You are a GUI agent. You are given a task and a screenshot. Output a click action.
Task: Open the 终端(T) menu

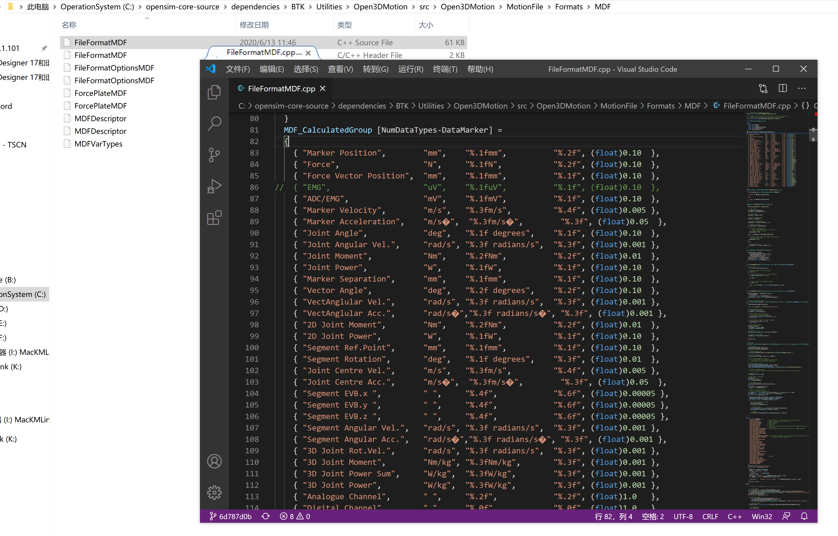(x=445, y=69)
